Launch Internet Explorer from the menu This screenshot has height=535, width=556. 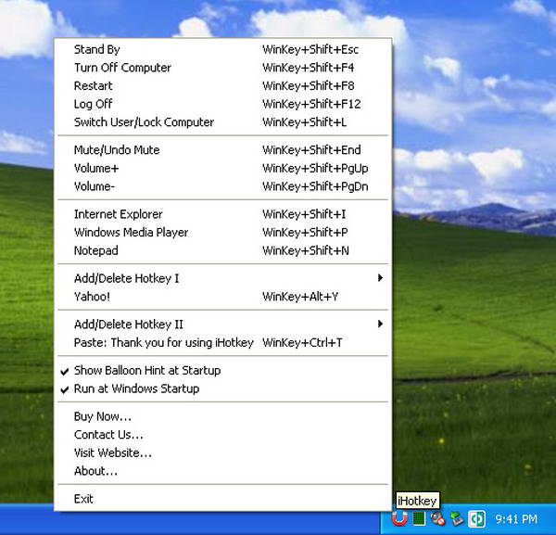point(222,214)
